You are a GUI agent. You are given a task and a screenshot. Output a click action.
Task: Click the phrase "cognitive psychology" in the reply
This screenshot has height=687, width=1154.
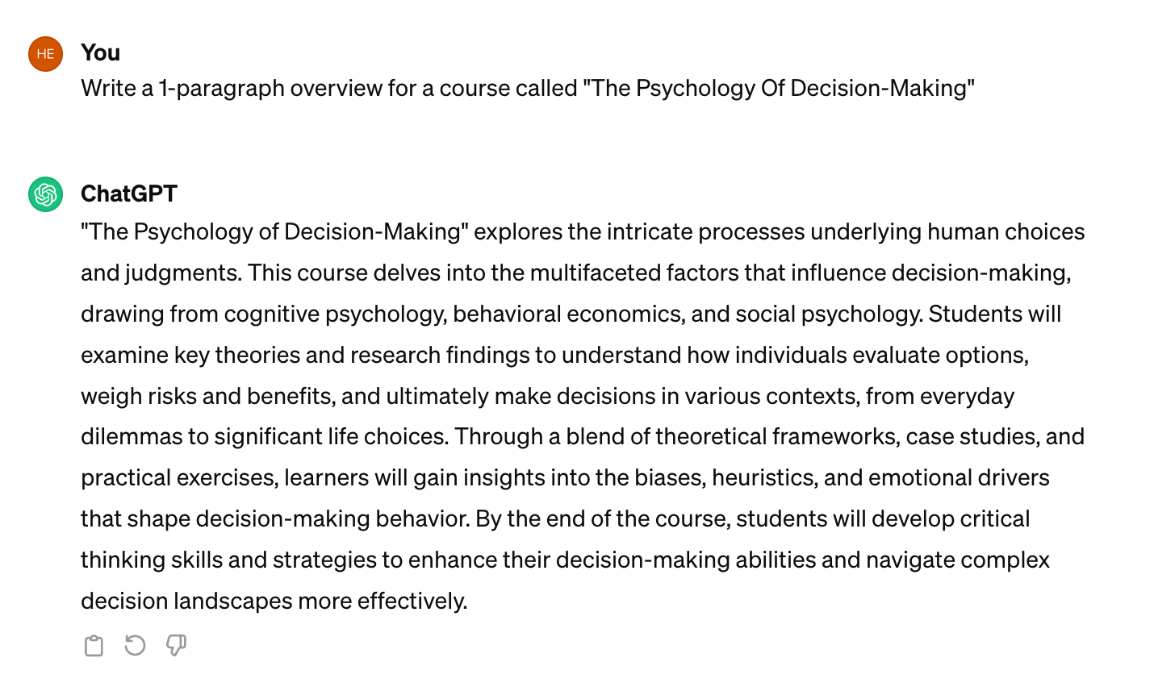pos(333,314)
